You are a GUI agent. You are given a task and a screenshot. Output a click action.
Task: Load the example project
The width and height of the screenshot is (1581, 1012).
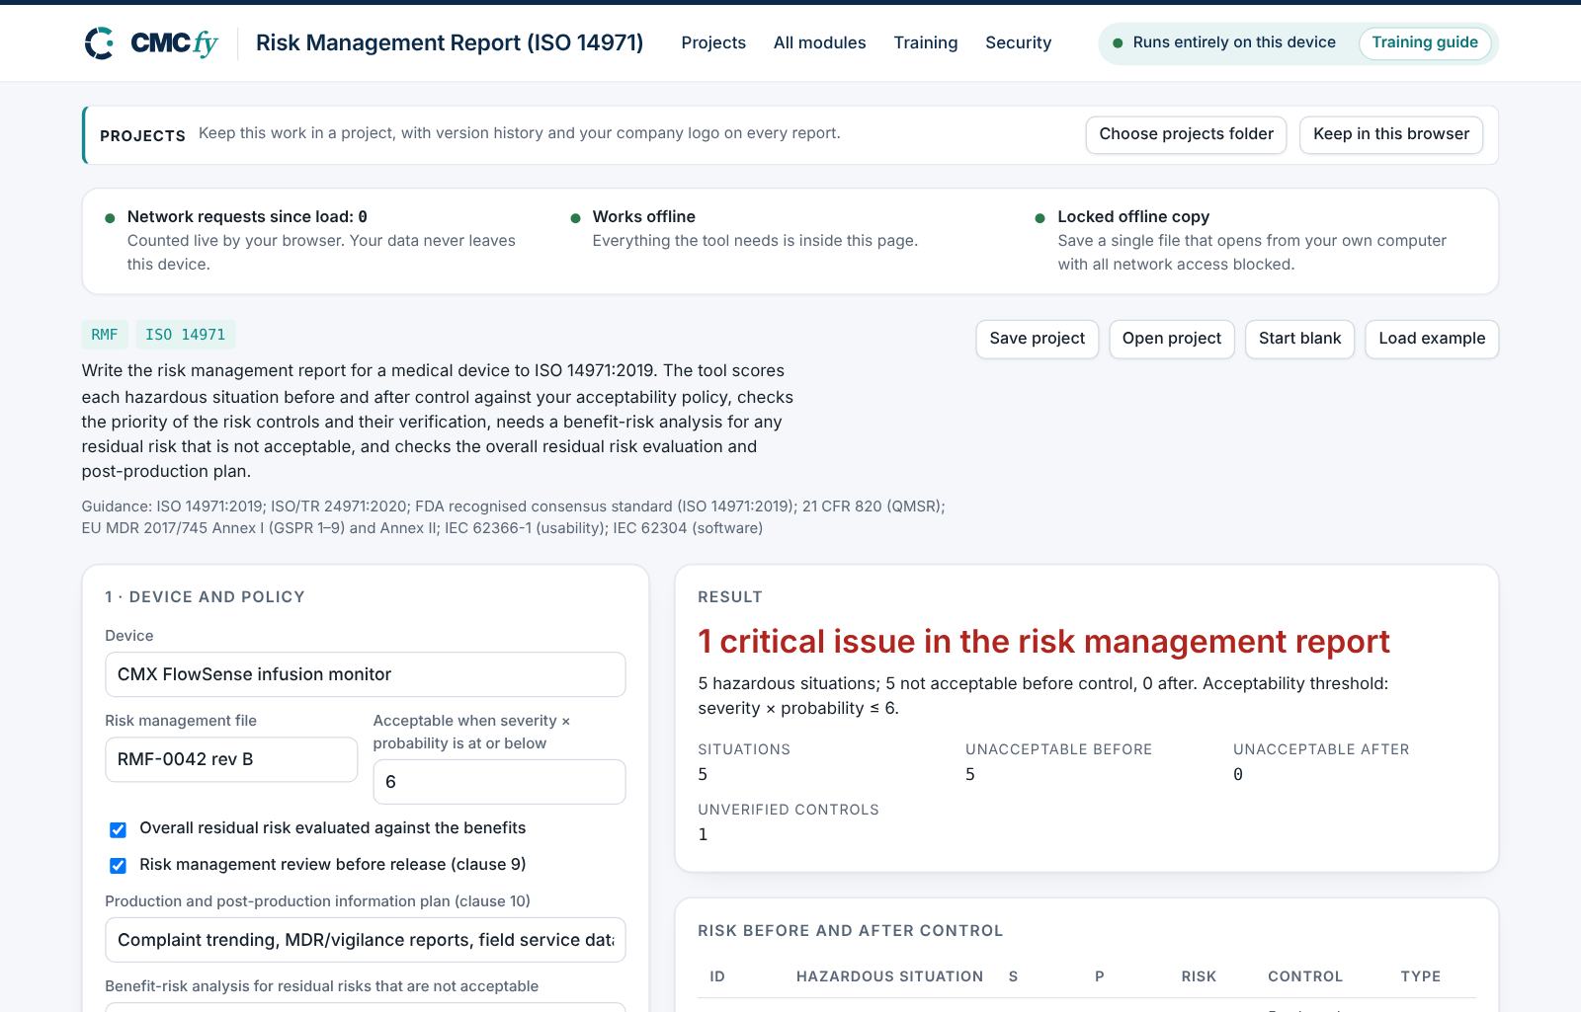click(1432, 339)
